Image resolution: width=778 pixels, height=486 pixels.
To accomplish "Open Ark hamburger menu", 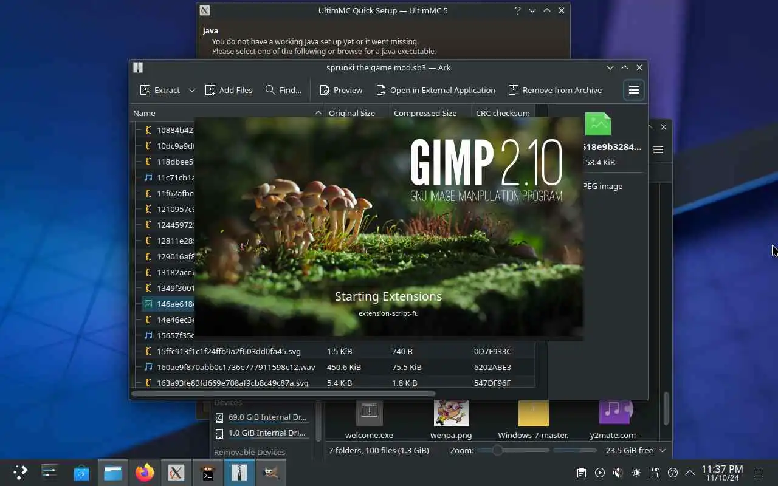I will (633, 90).
